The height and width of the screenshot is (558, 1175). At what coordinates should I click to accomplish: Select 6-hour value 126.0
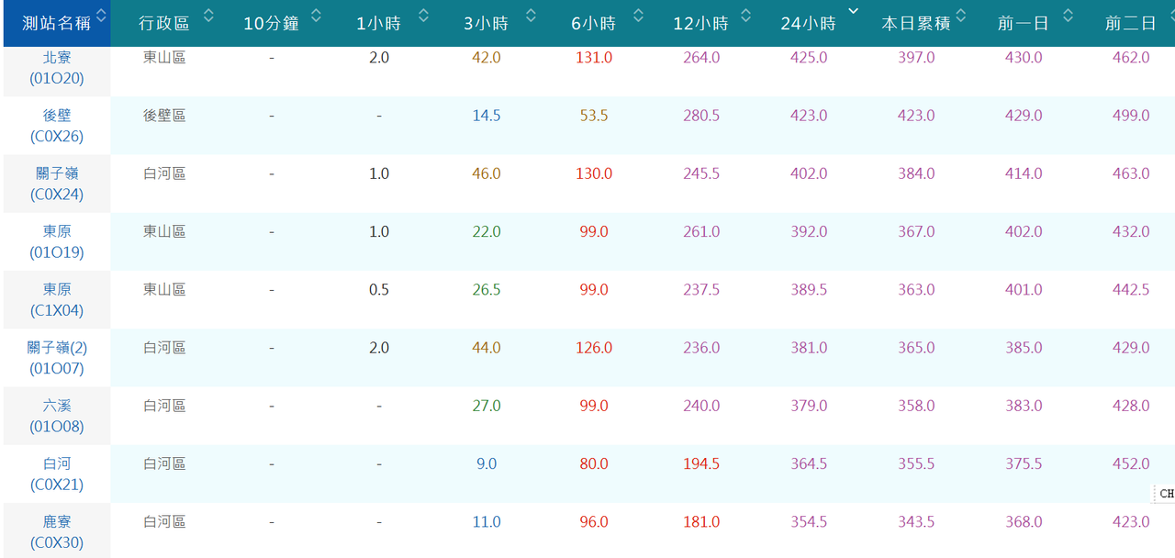click(x=594, y=348)
